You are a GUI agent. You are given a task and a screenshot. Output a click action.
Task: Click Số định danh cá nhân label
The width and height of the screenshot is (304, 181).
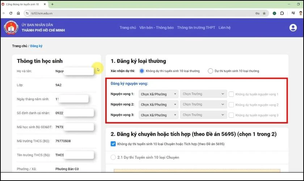click(x=33, y=113)
